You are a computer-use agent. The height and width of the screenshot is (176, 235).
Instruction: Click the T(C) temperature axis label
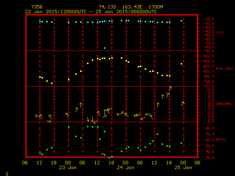click(220, 33)
